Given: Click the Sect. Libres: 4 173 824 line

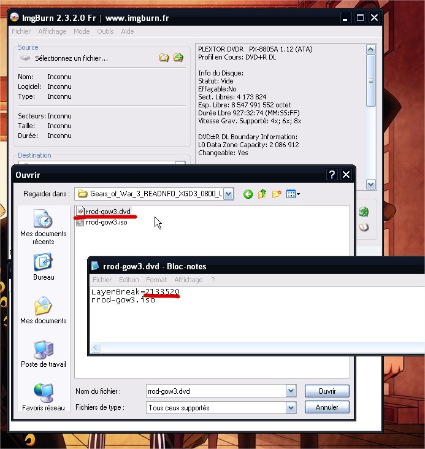Looking at the screenshot, I should pos(232,97).
